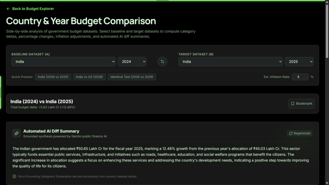Focus the Est. Inflation Rate input field
329x185 pixels.
[x=300, y=77]
